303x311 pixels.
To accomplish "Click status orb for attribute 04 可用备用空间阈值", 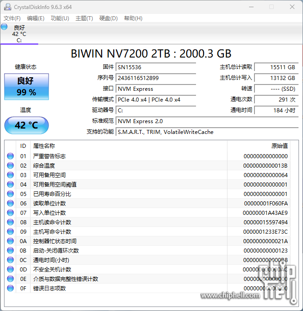I will point(10,184).
